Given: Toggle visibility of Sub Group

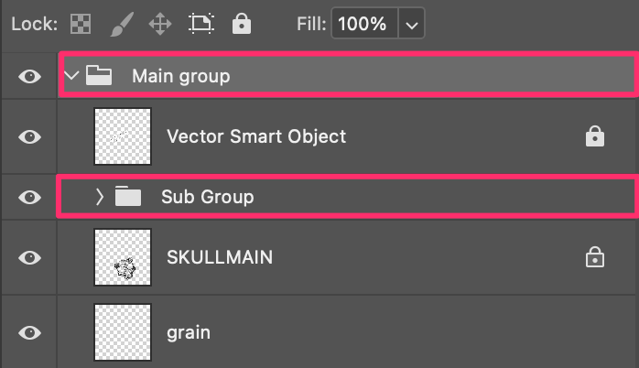Looking at the screenshot, I should tap(29, 197).
